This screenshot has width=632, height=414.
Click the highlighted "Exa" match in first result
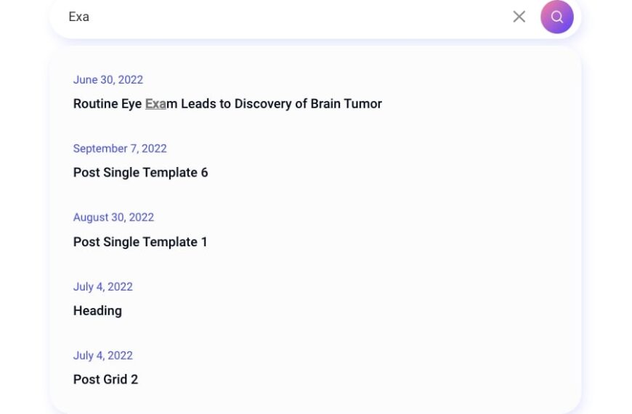[x=155, y=104]
